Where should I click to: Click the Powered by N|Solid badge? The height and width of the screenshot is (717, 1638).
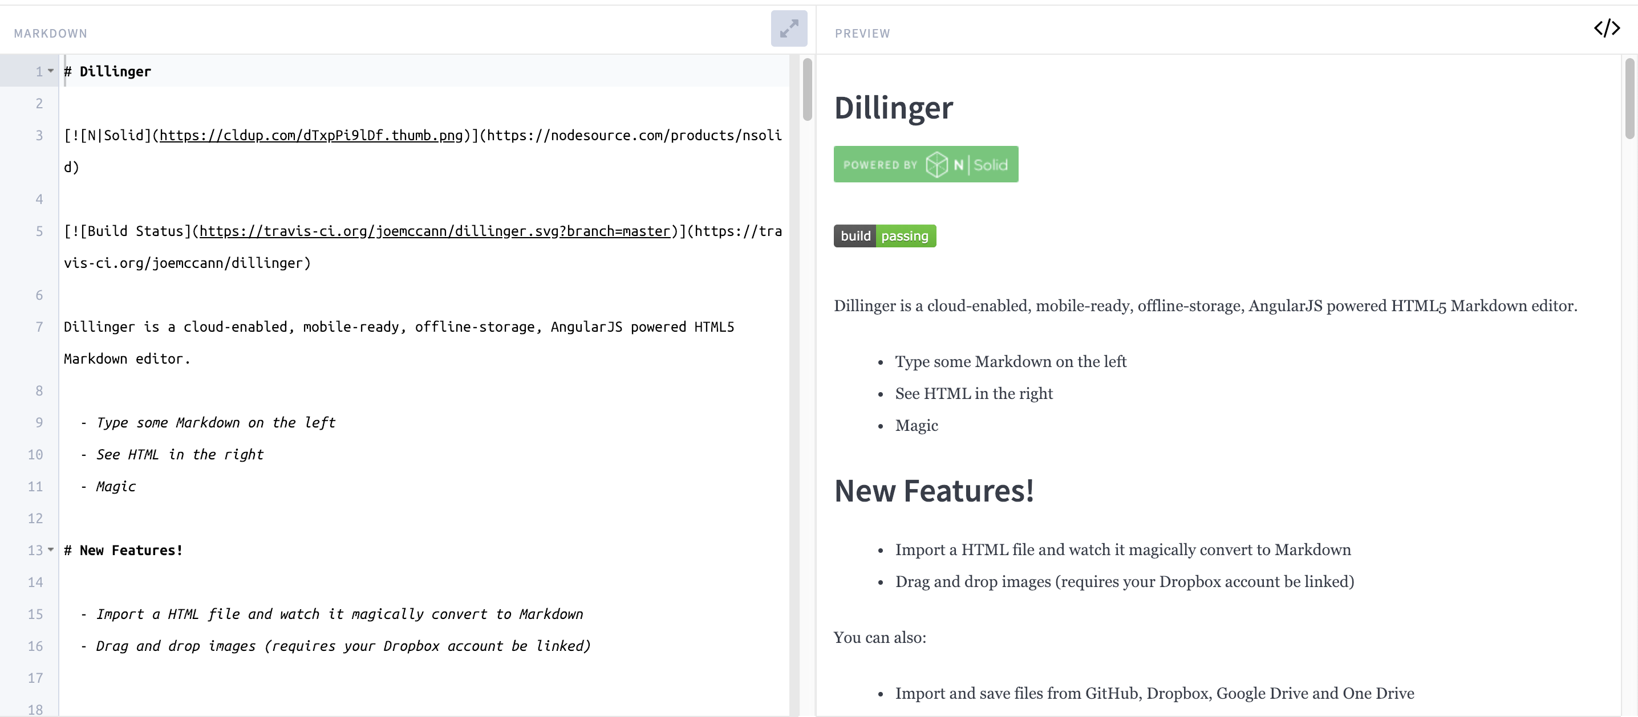click(x=925, y=165)
